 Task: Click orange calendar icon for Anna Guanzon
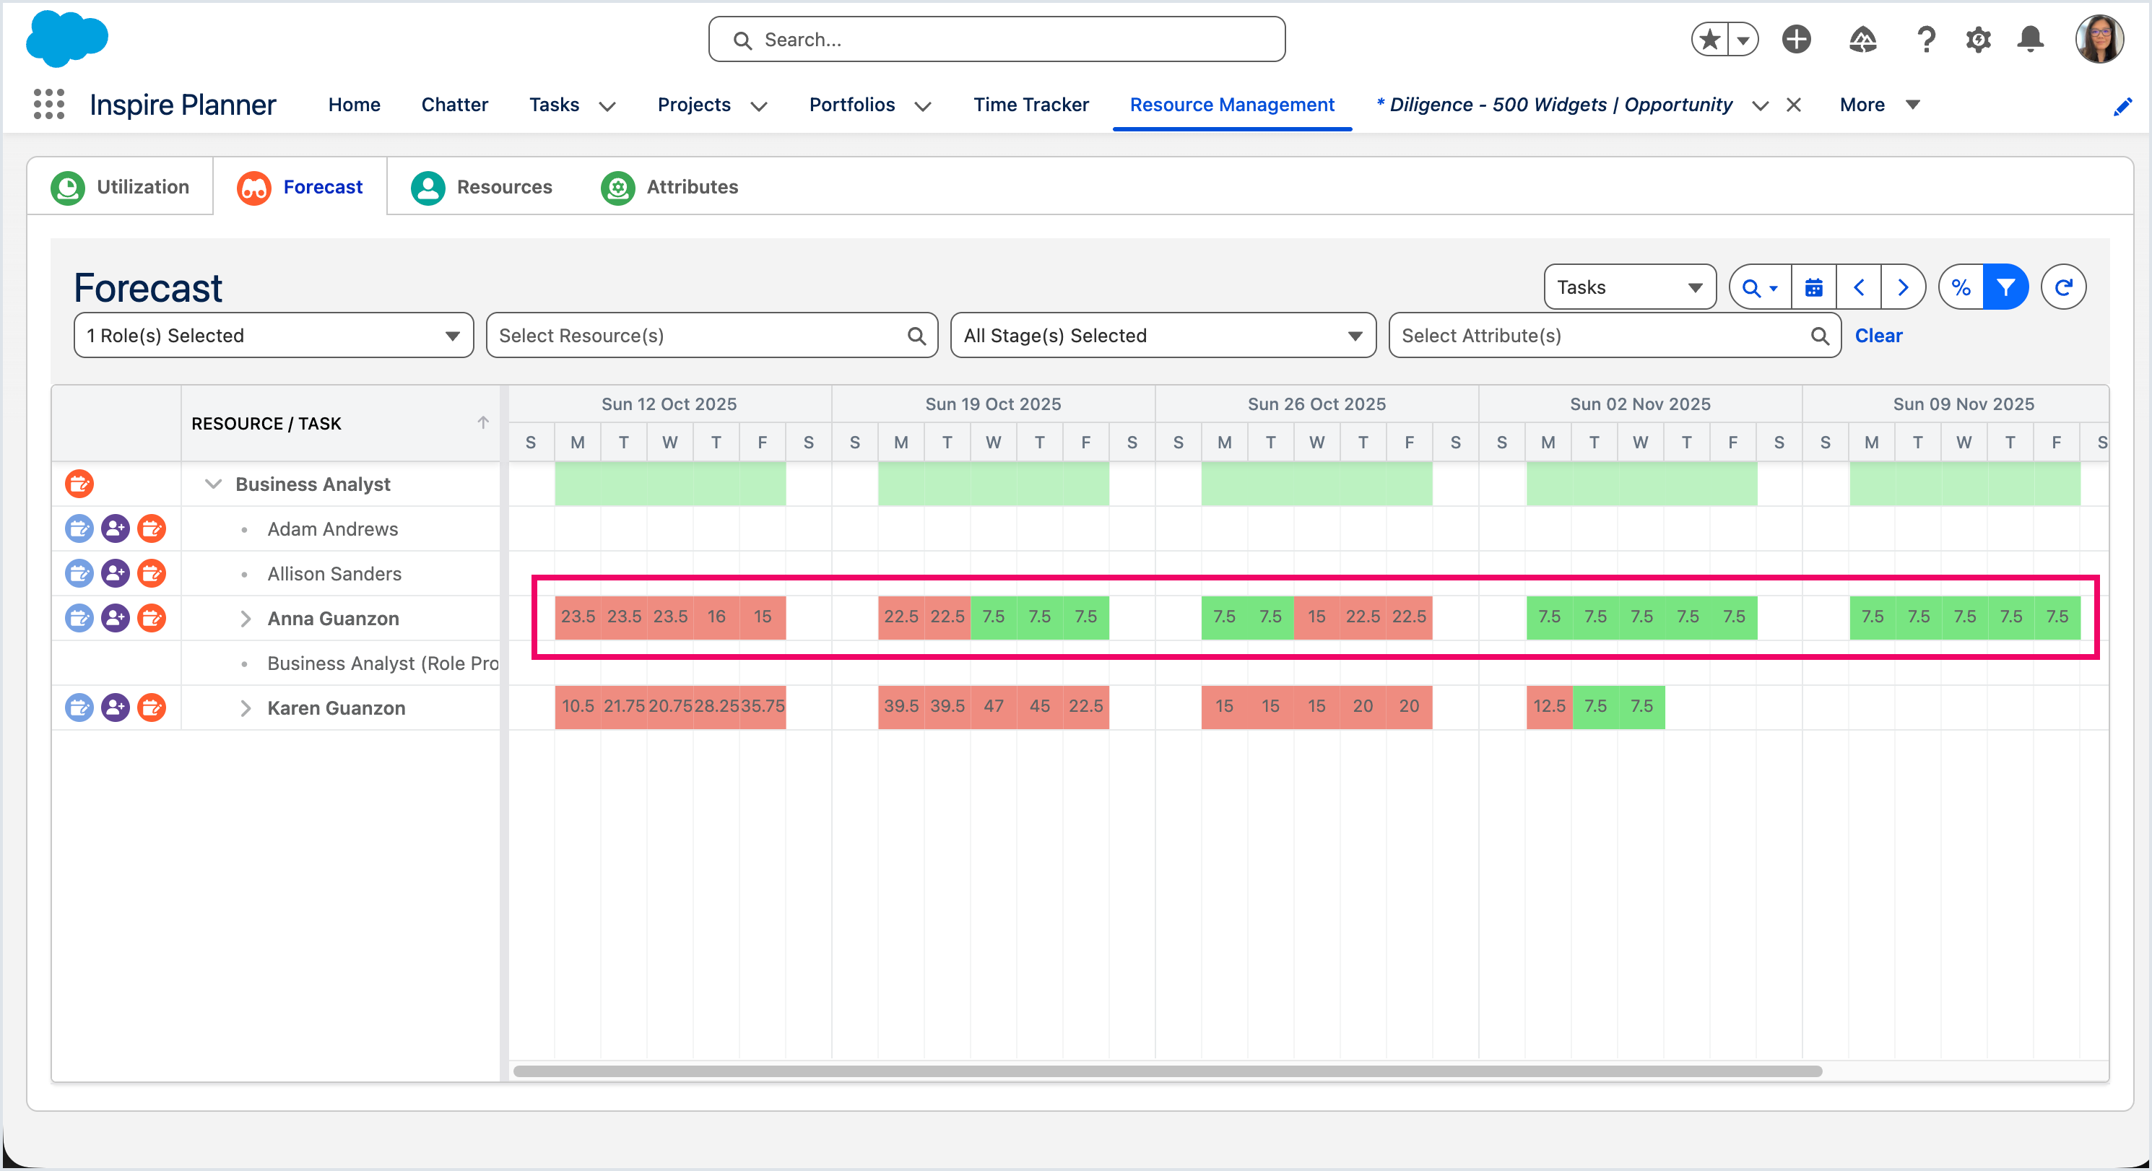click(x=151, y=618)
